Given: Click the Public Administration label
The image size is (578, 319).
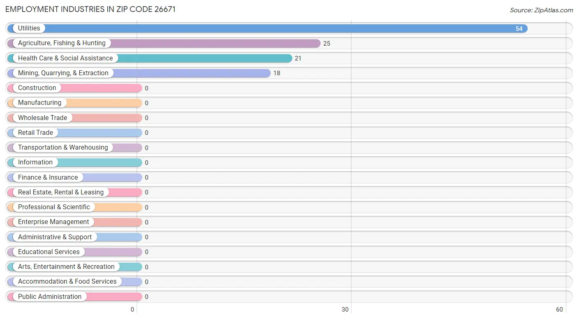Looking at the screenshot, I should click(50, 296).
